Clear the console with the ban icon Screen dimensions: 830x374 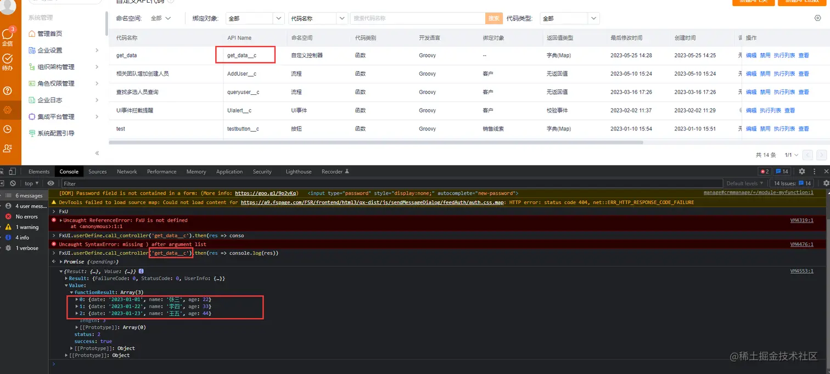[13, 183]
